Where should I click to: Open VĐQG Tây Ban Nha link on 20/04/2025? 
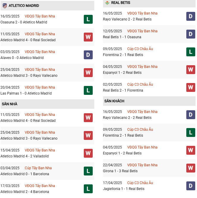[40, 87]
